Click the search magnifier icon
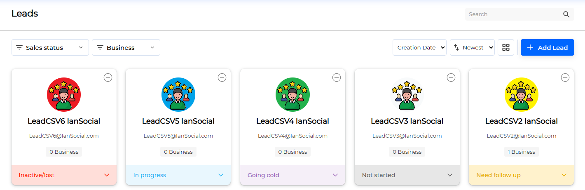 tap(566, 14)
